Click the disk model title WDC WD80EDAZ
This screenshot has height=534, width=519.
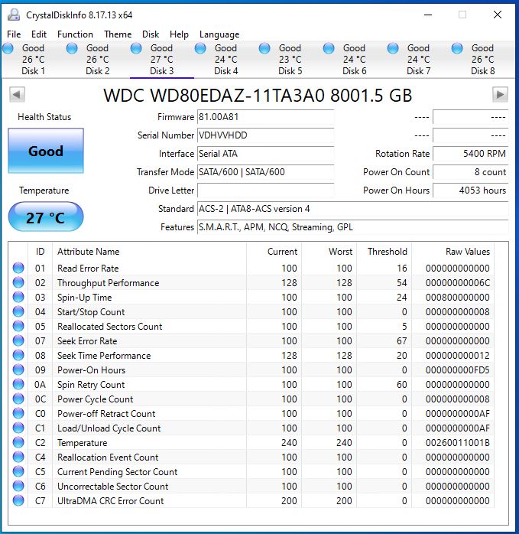click(x=258, y=95)
